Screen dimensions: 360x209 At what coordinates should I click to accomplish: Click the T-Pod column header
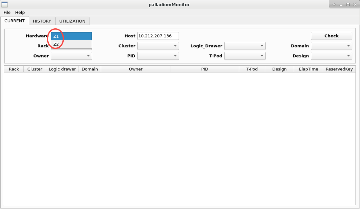pyautogui.click(x=252, y=69)
